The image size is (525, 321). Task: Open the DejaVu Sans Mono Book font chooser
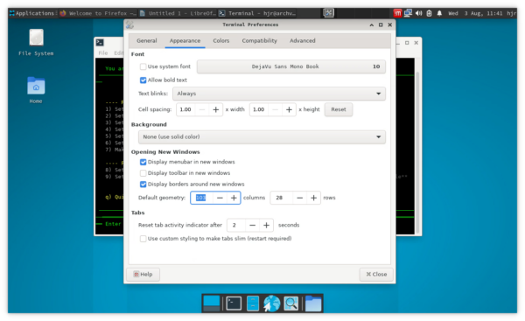[x=291, y=66]
